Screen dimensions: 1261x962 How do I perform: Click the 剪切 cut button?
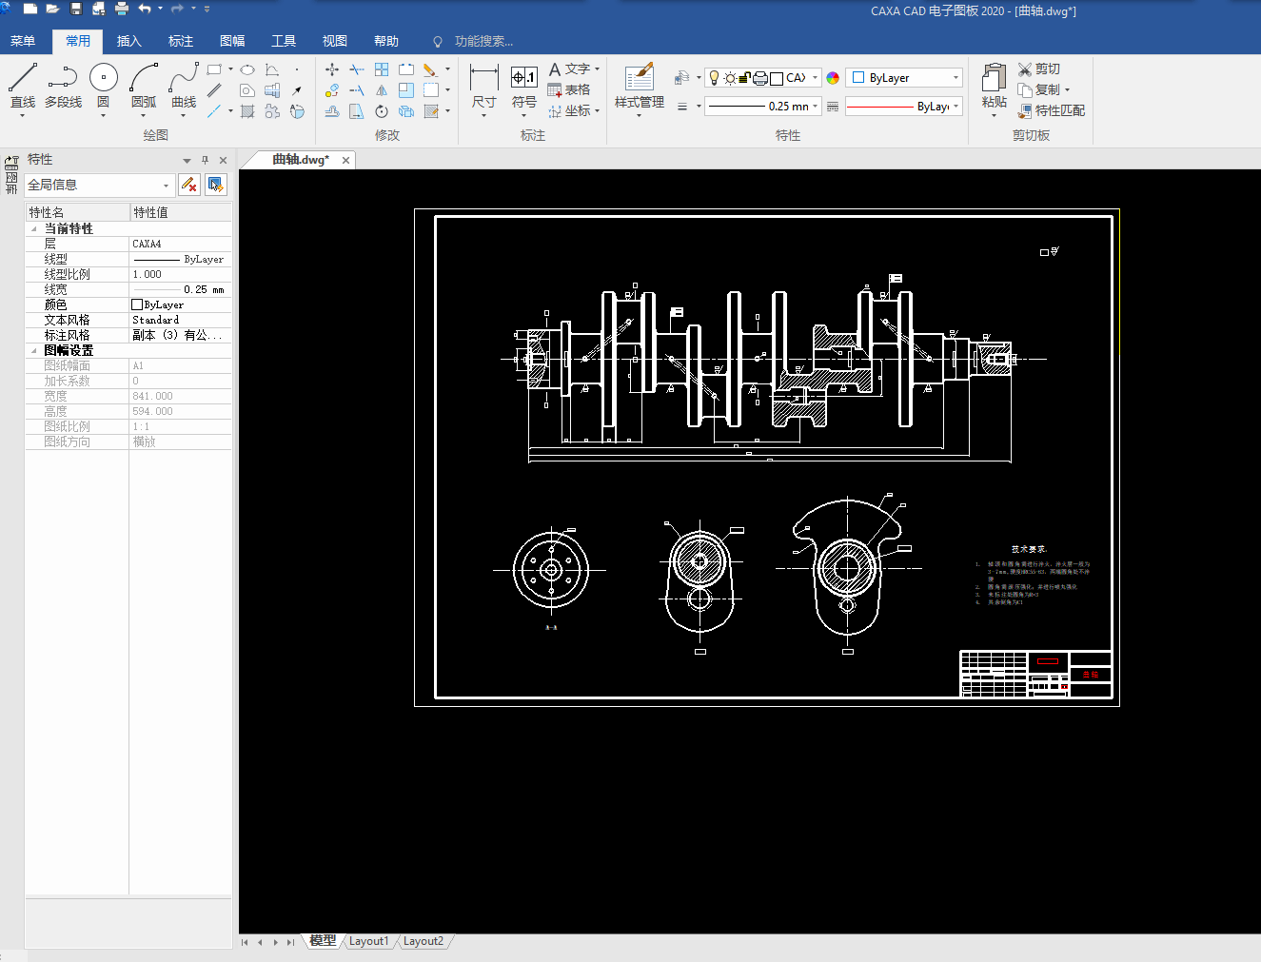pyautogui.click(x=1038, y=69)
